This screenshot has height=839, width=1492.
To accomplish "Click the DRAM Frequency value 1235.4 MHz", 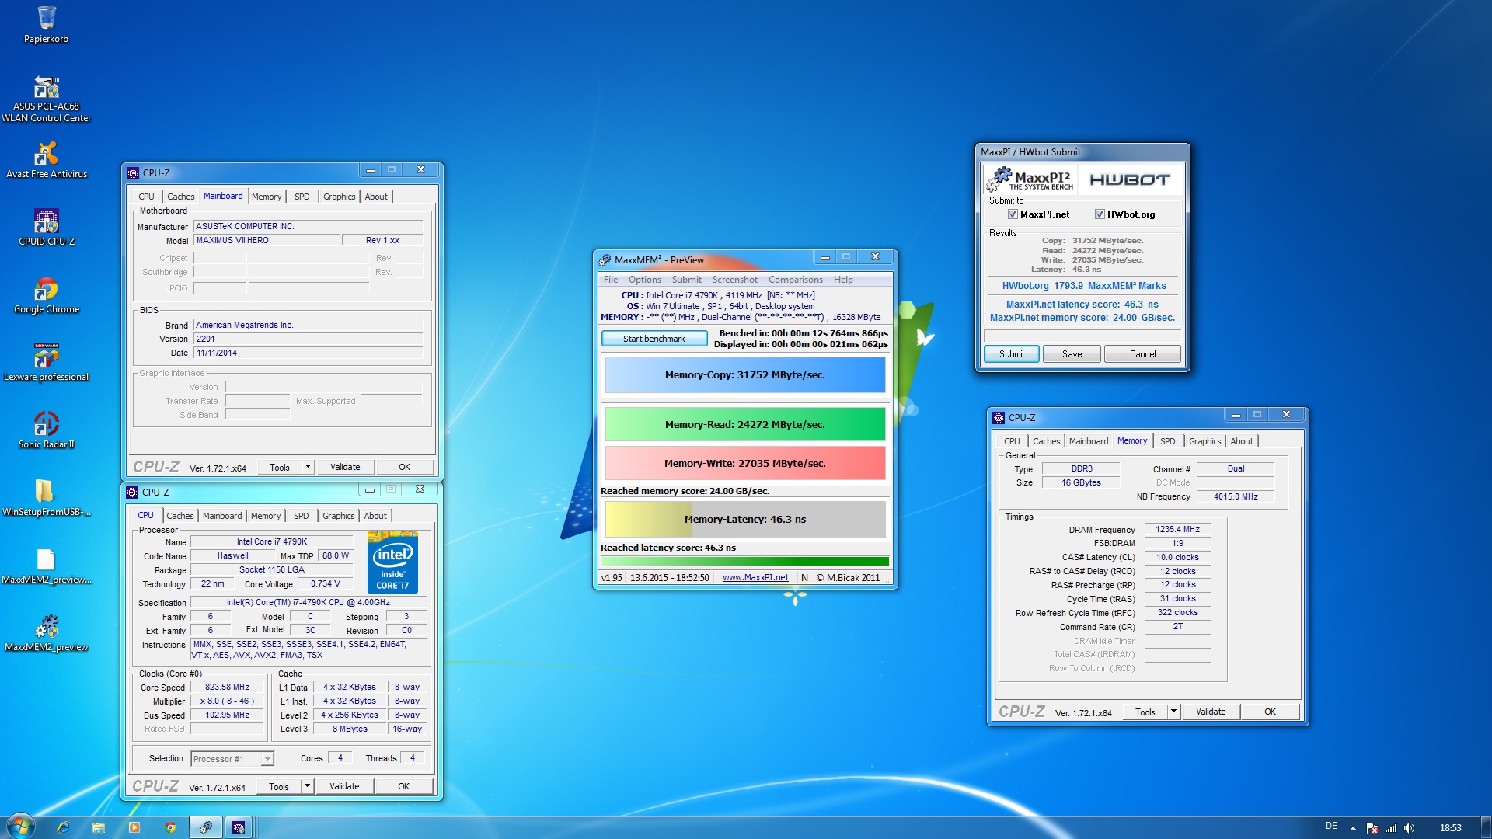I will [x=1177, y=530].
